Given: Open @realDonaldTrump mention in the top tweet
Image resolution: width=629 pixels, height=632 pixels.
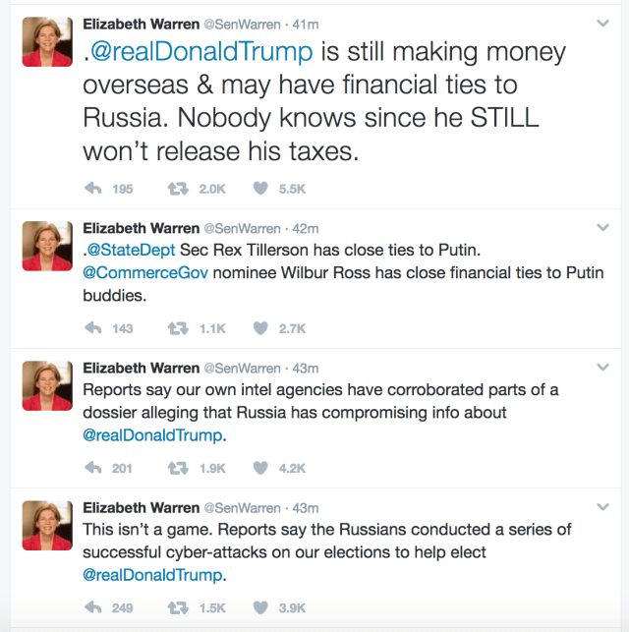Looking at the screenshot, I should click(202, 51).
